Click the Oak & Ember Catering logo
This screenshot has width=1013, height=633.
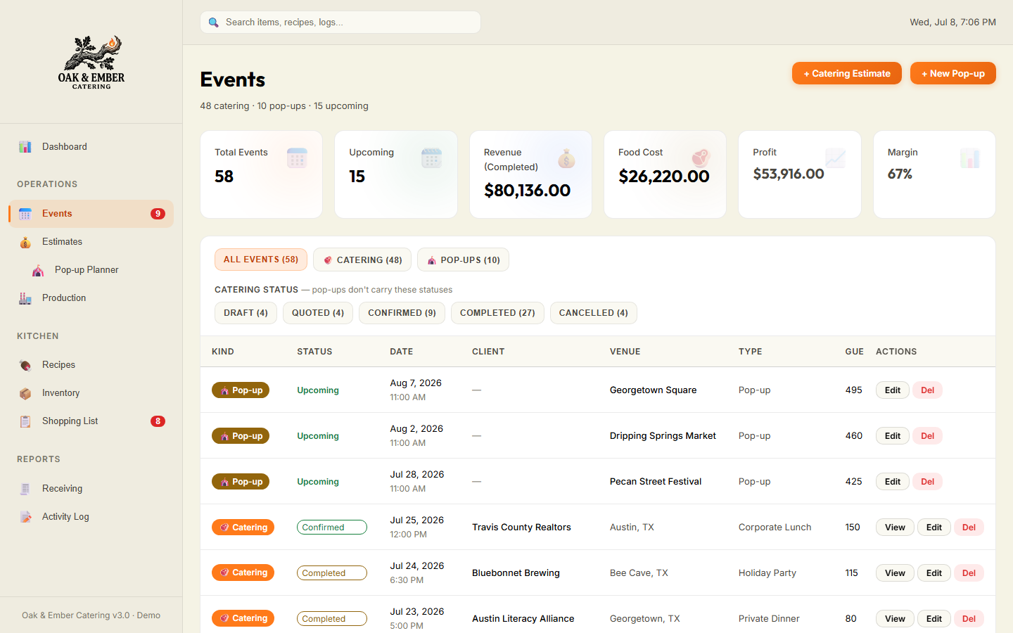91,62
